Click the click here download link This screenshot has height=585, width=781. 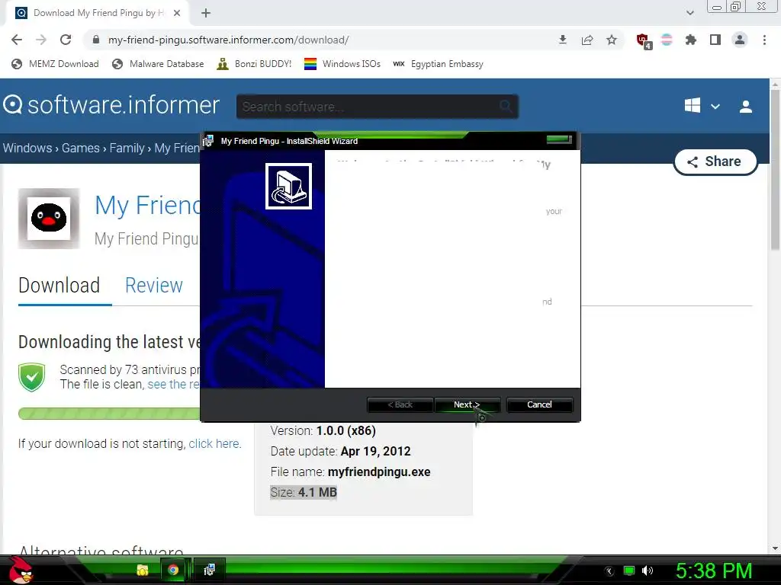[214, 444]
